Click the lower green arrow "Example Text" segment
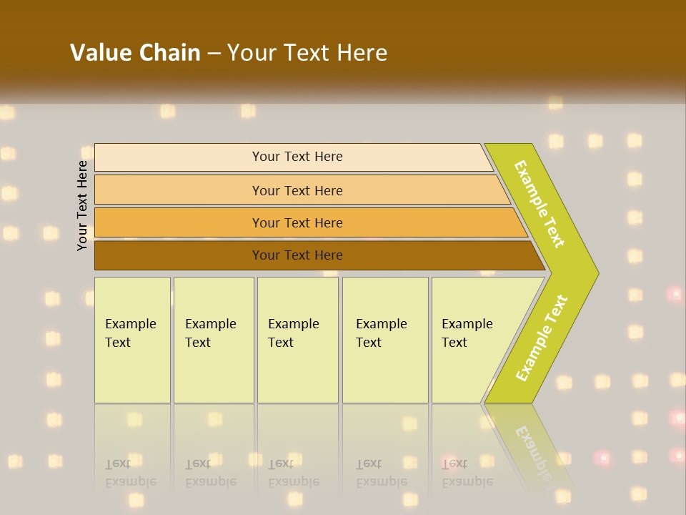Screen dimensions: 686x515 pos(542,338)
